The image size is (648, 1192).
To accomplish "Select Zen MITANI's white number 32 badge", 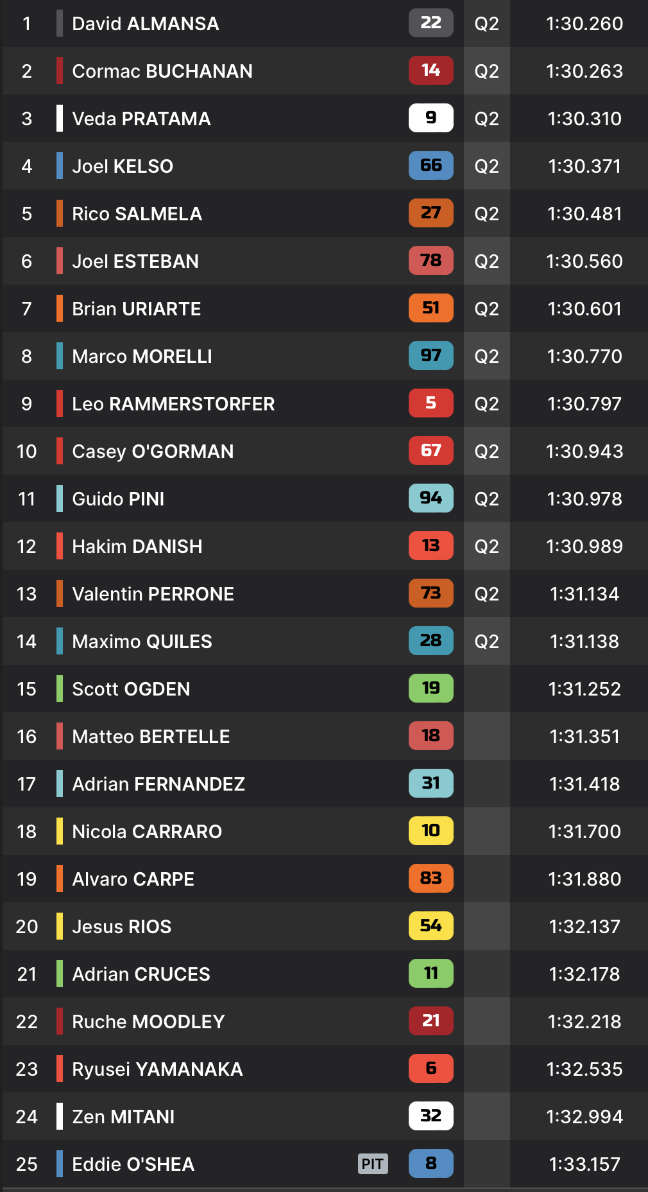I will tap(431, 1116).
